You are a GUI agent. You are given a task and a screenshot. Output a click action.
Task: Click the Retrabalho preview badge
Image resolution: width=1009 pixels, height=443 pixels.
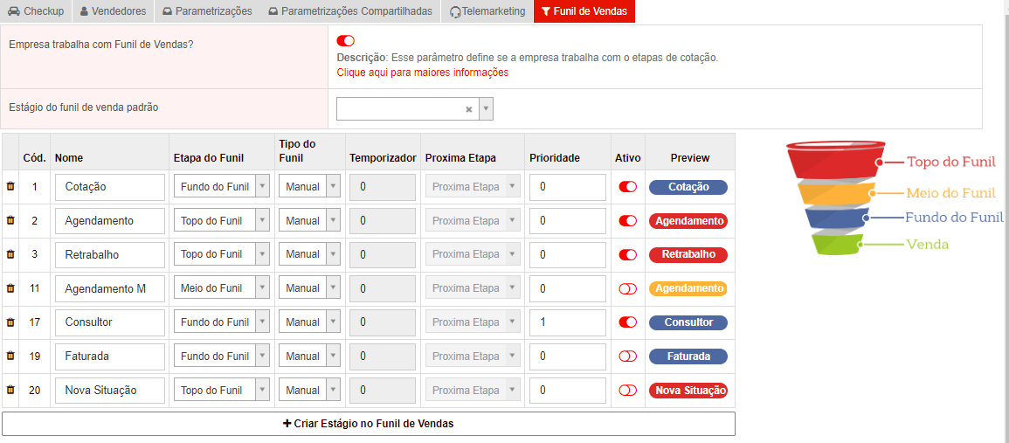point(688,254)
